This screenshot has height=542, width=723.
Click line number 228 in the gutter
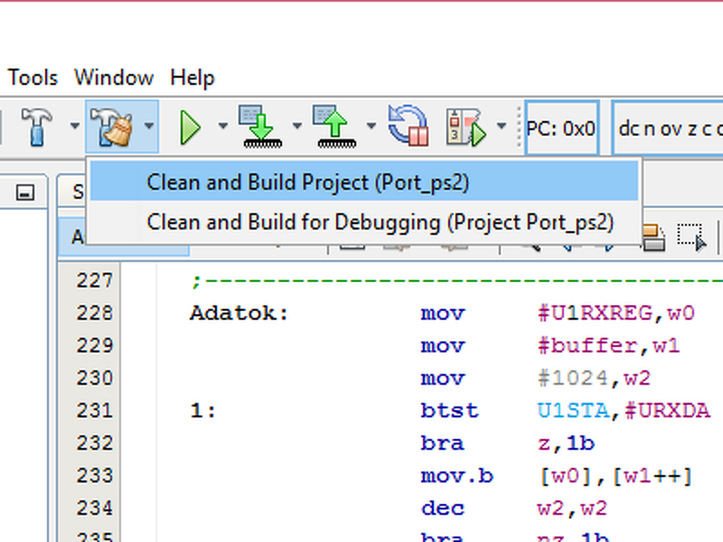point(94,313)
